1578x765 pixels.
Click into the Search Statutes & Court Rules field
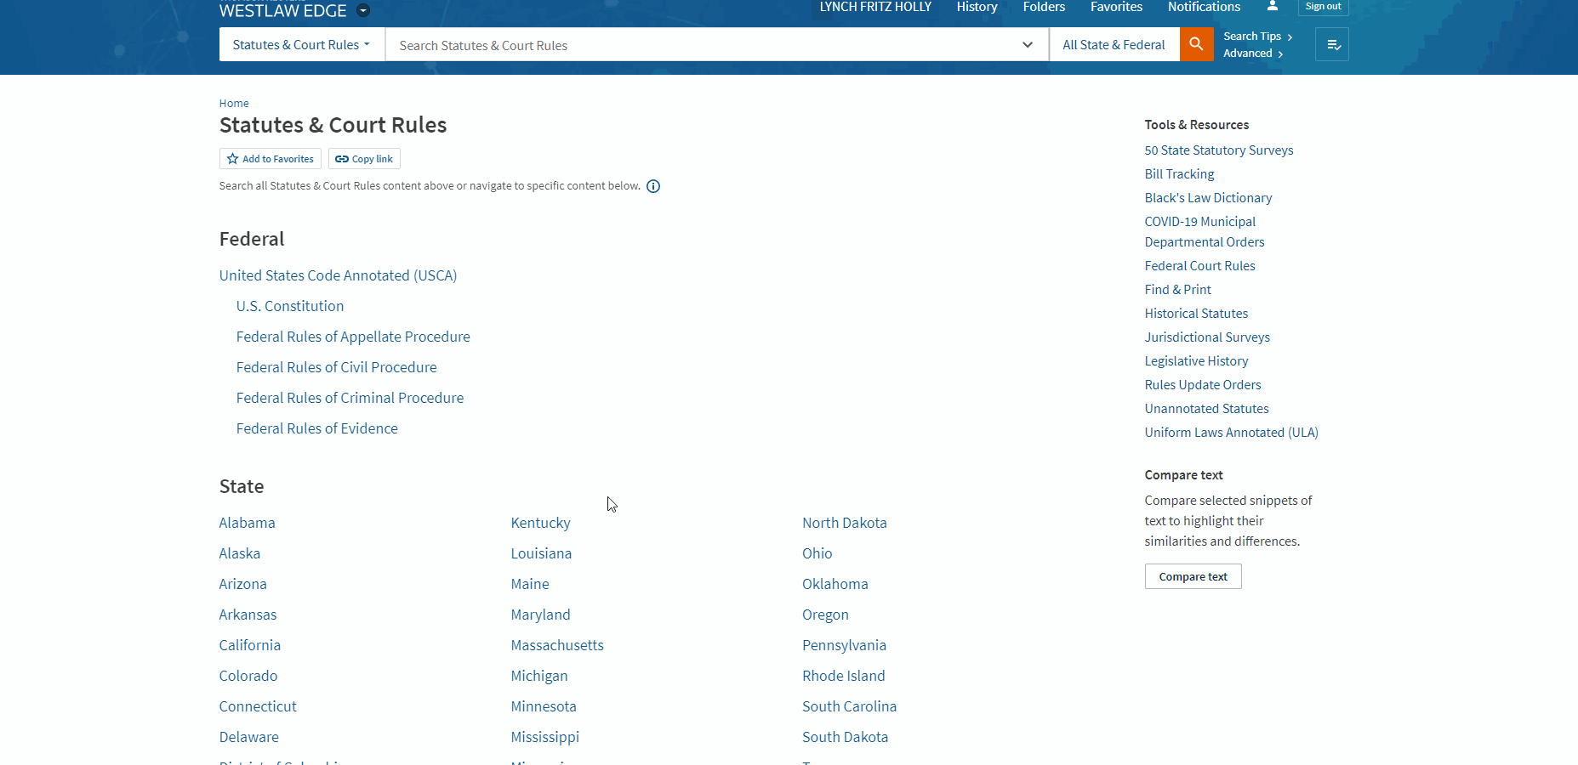click(698, 45)
